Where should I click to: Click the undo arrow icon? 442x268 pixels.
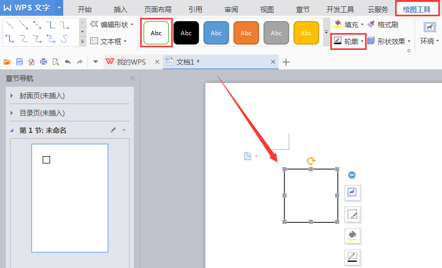tap(67, 62)
